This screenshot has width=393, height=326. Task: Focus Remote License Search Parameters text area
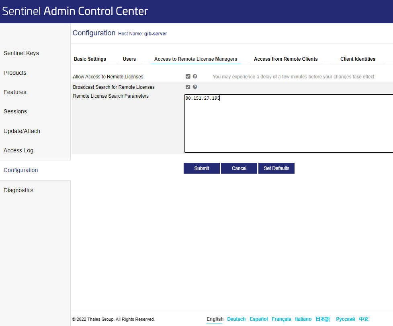click(289, 123)
